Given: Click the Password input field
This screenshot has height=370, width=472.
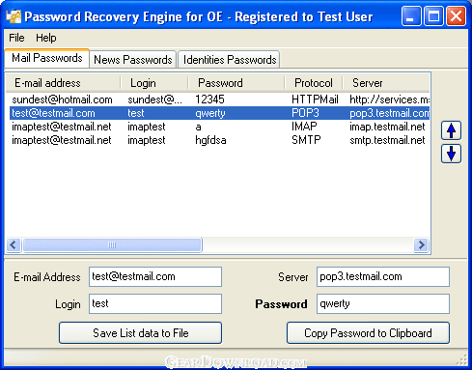Looking at the screenshot, I should pos(383,303).
